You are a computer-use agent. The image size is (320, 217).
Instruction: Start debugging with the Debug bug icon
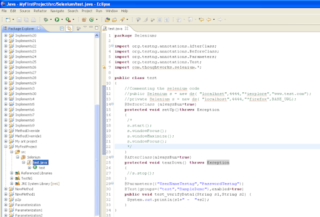(x=46, y=19)
